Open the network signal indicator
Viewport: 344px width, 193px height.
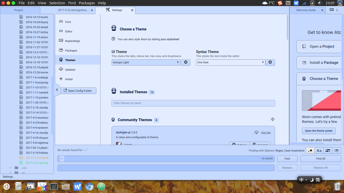304,3
